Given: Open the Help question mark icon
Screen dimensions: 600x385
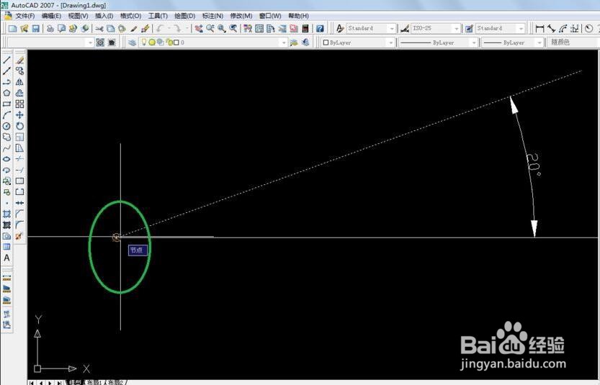Looking at the screenshot, I should pyautogui.click(x=320, y=29).
